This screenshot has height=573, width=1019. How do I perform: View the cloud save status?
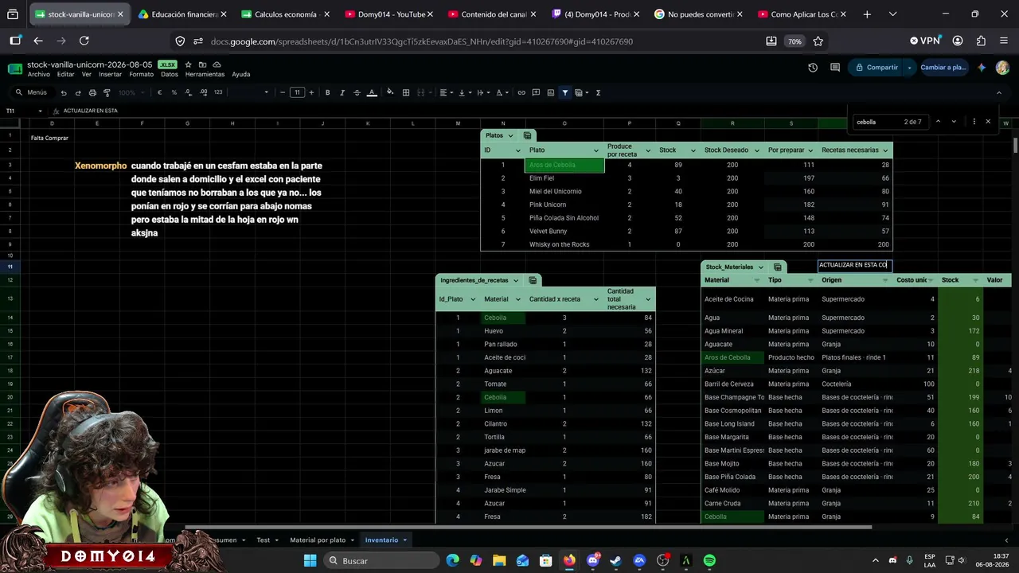[217, 64]
